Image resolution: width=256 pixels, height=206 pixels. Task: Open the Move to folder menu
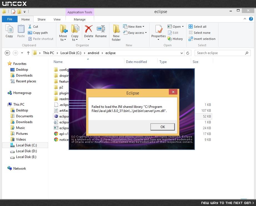pos(63,33)
